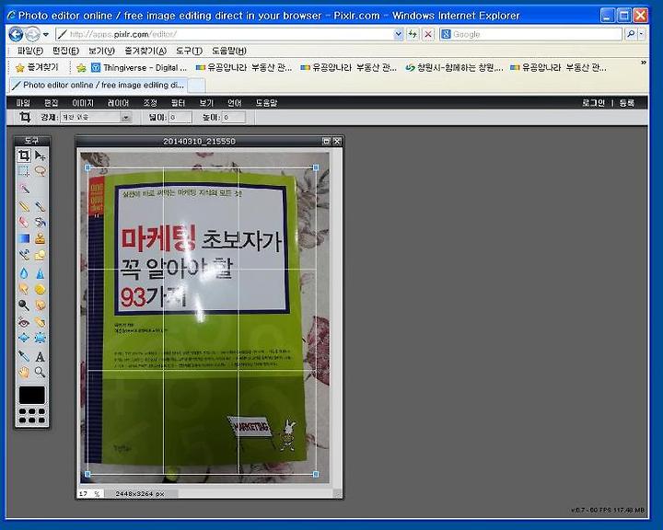Open Pixlr 편집 menu
This screenshot has height=530, width=663.
coord(52,103)
